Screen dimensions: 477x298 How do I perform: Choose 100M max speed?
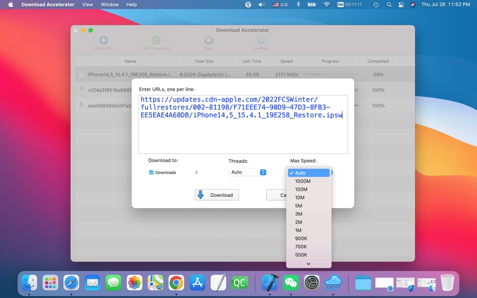[x=309, y=189]
